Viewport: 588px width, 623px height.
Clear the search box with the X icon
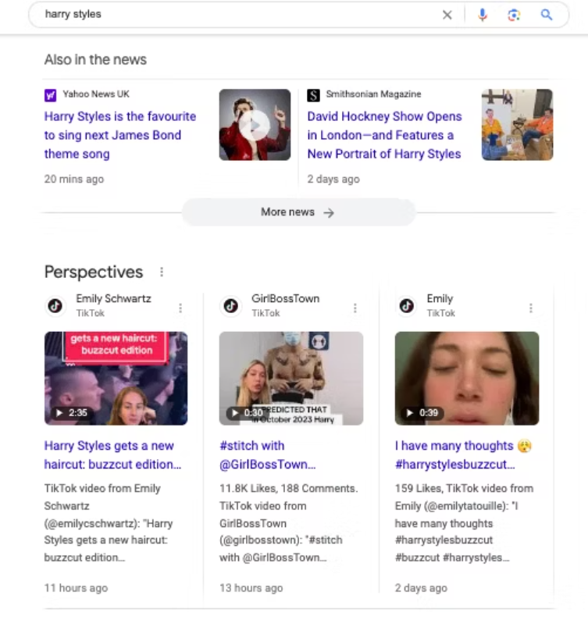coord(447,15)
